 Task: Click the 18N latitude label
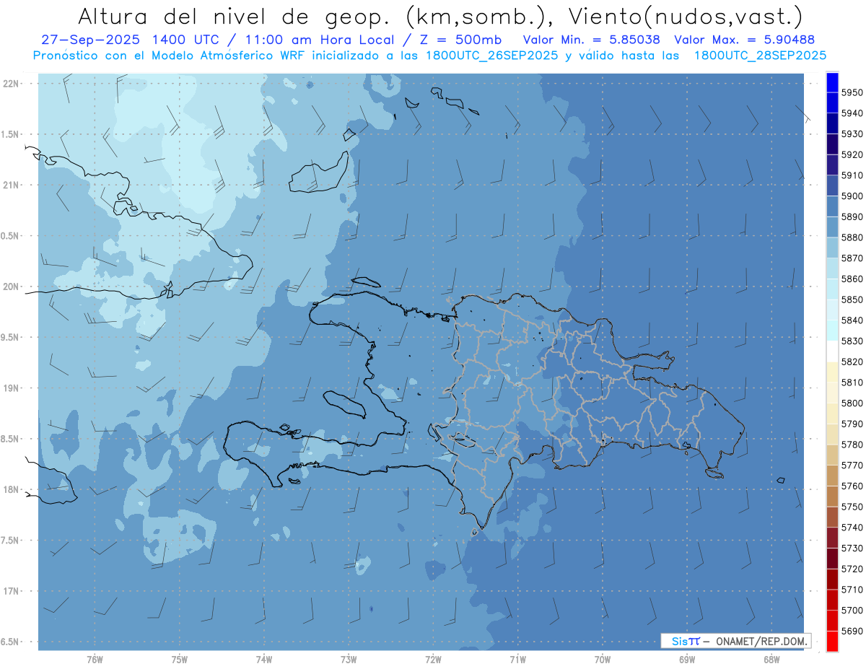tap(11, 490)
